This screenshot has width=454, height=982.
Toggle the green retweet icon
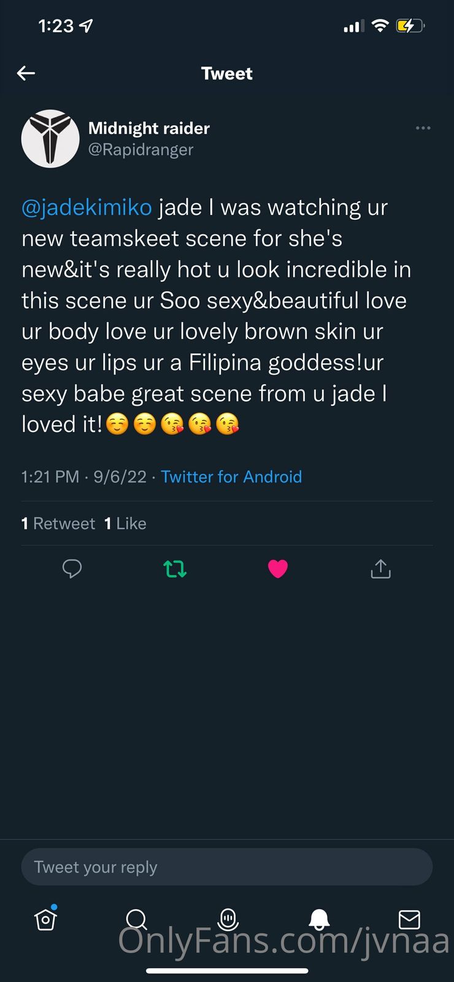click(175, 569)
